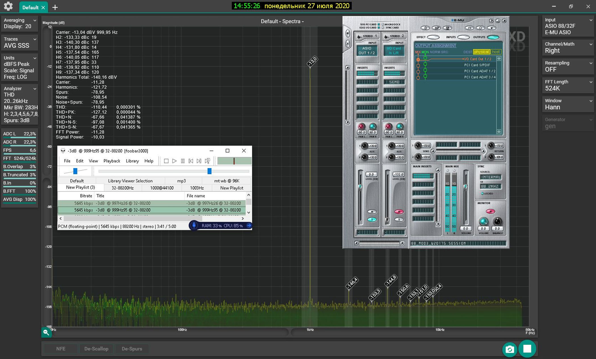Image resolution: width=596 pixels, height=359 pixels.
Task: Click the rocket icon in RAM/CPU widget
Action: pyautogui.click(x=194, y=225)
